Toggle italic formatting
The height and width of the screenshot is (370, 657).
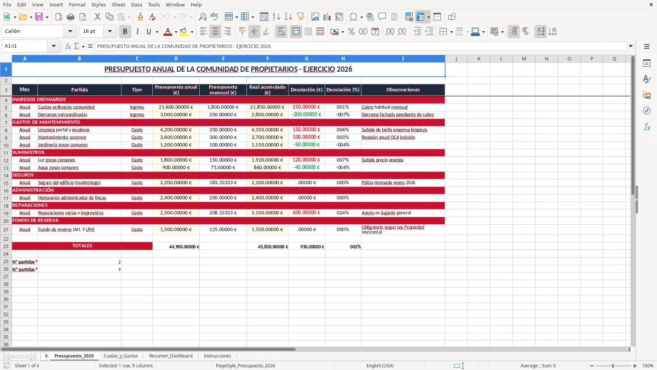point(137,32)
